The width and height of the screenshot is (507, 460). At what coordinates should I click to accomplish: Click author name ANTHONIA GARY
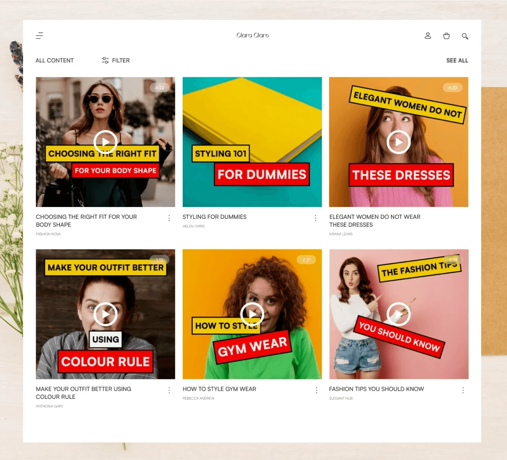pos(49,406)
